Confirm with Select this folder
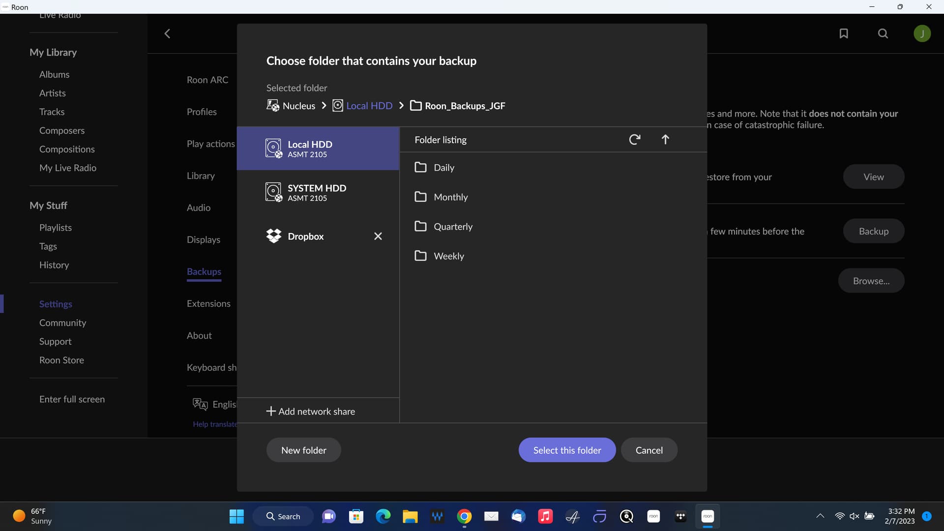The image size is (944, 531). coord(567,450)
